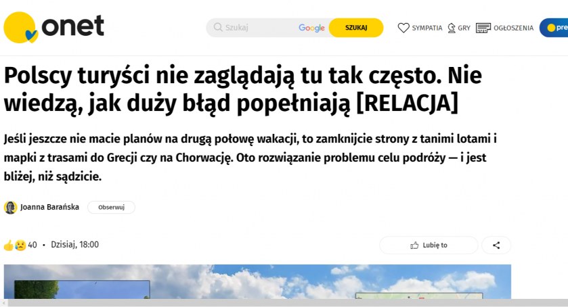Click the article lead image
This screenshot has height=307, width=568.
point(257,282)
